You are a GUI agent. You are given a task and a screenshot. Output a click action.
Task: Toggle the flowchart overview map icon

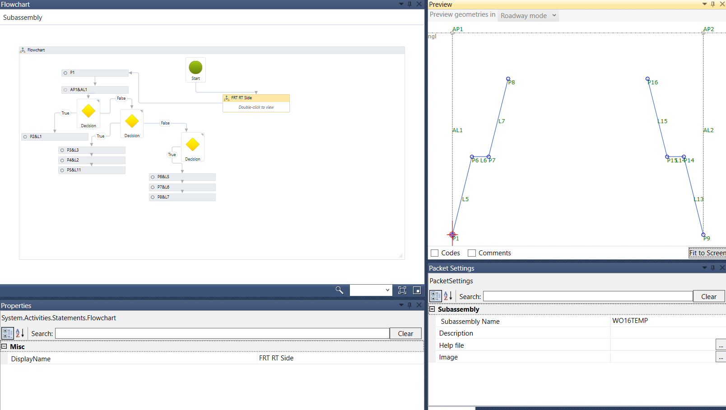[417, 290]
